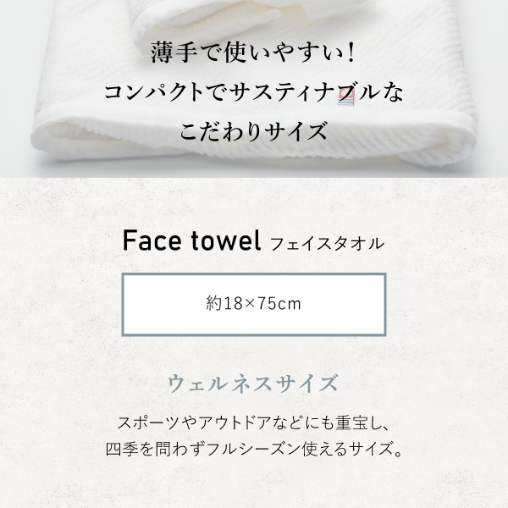508x508 pixels.
Task: Click the フェイスタオル label
Action: [326, 246]
